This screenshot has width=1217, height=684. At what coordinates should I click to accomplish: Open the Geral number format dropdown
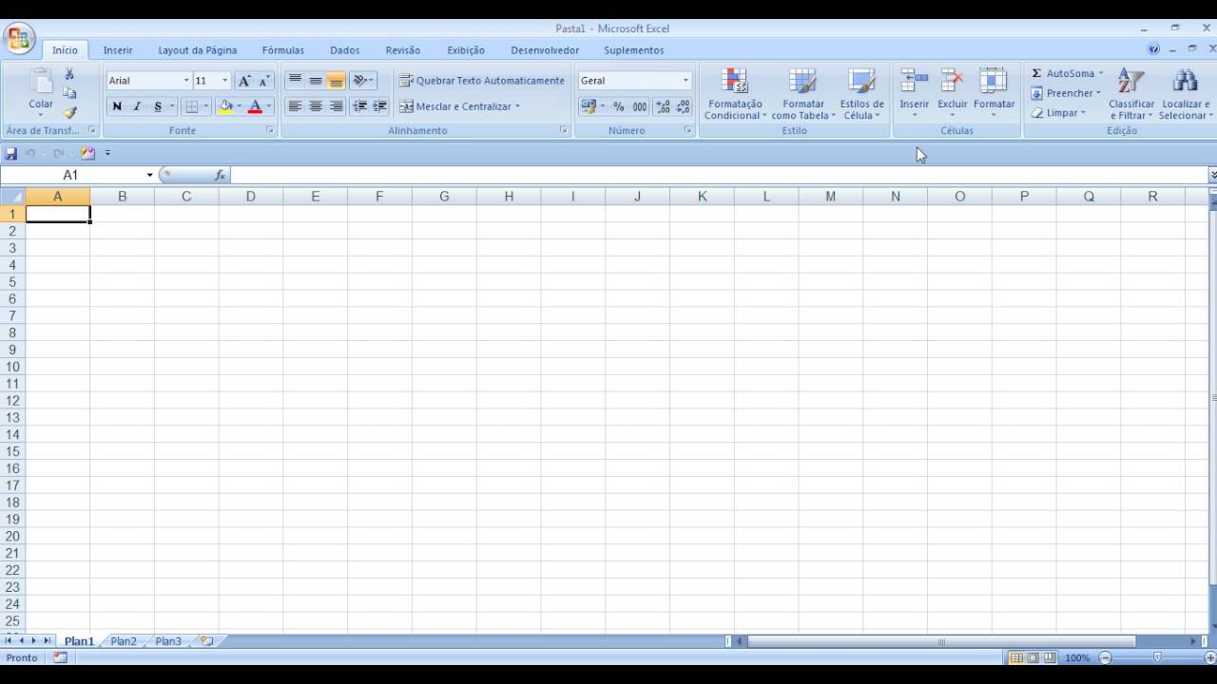coord(686,81)
